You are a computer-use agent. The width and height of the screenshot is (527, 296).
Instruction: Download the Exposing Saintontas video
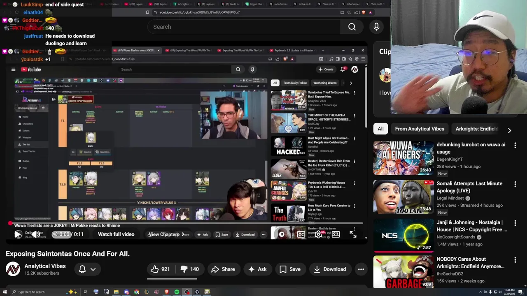coord(330,269)
